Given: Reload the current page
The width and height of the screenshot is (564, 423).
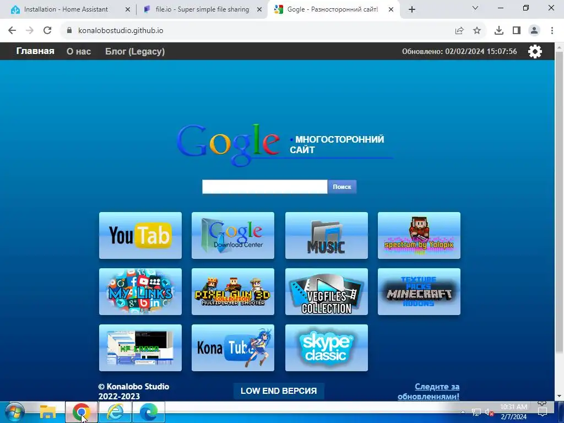Looking at the screenshot, I should pos(47,31).
